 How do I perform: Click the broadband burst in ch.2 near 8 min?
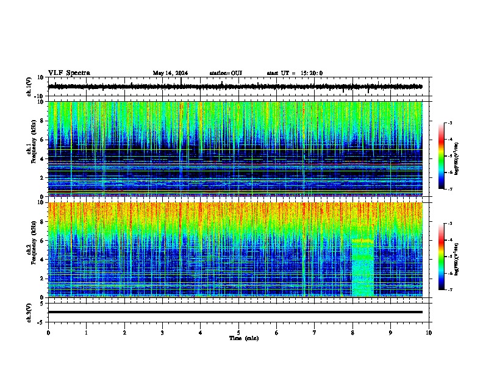coord(363,267)
